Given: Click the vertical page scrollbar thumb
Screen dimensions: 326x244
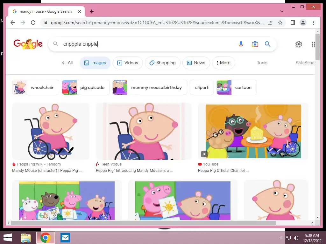Looking at the screenshot, I should click(317, 47).
